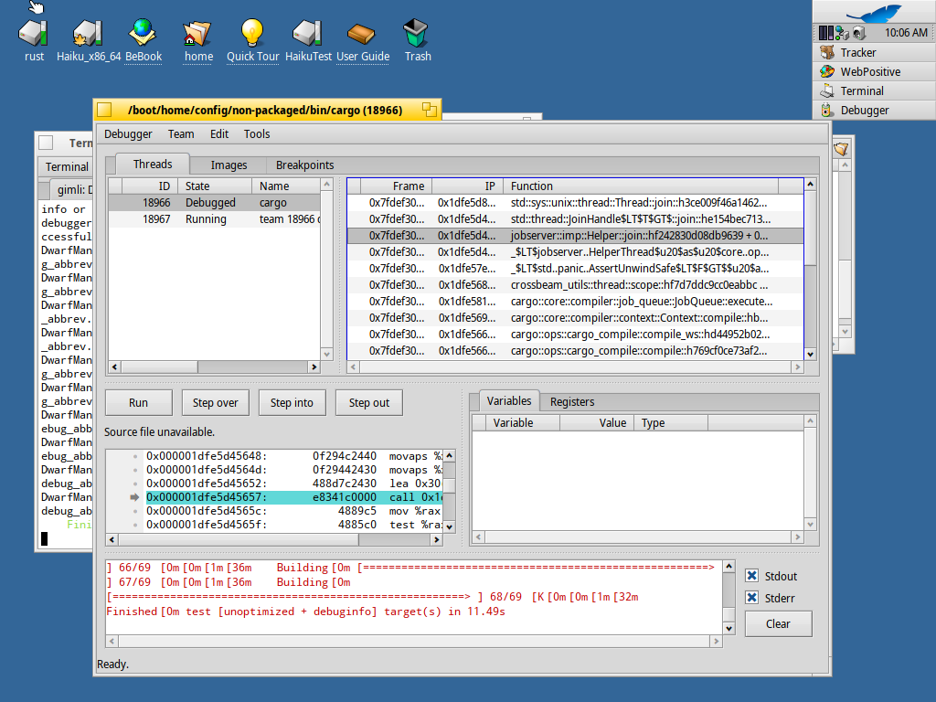This screenshot has height=702, width=936.
Task: Select the Context::compile stack frame
Action: 575,317
